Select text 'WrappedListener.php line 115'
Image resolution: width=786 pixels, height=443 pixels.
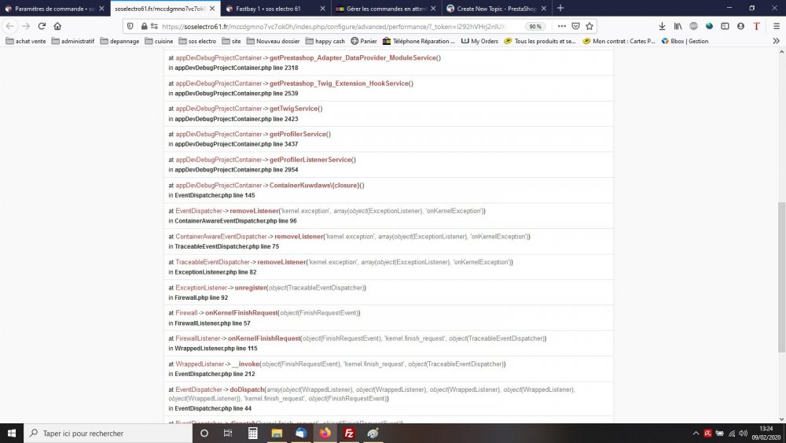(x=215, y=348)
